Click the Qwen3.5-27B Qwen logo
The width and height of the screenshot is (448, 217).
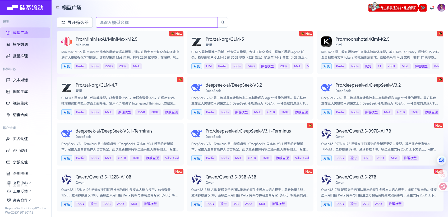[x=326, y=180]
